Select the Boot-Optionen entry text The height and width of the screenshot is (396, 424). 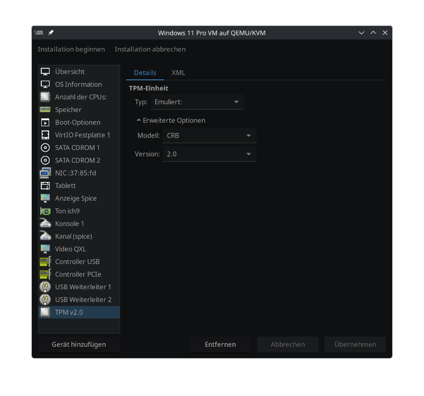point(78,123)
